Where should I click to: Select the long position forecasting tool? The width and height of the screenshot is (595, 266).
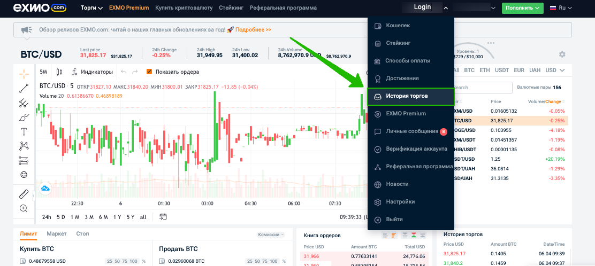[x=24, y=160]
